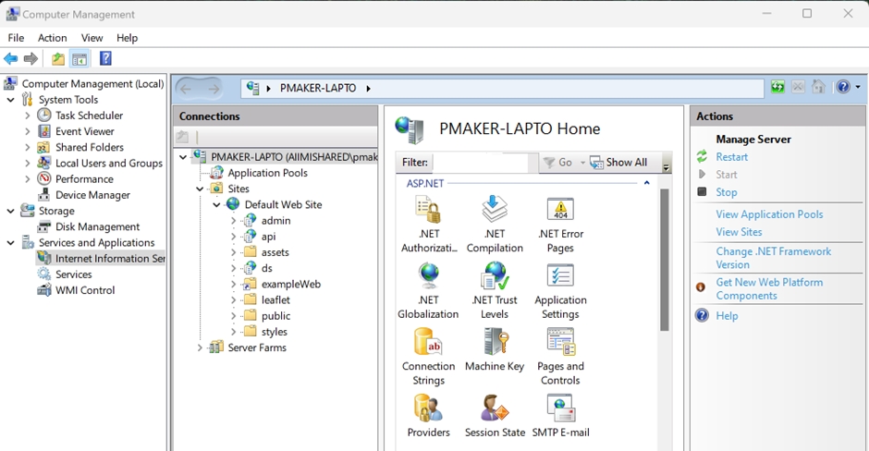The width and height of the screenshot is (869, 451).
Task: Open the Show All dropdown arrow
Action: click(666, 165)
